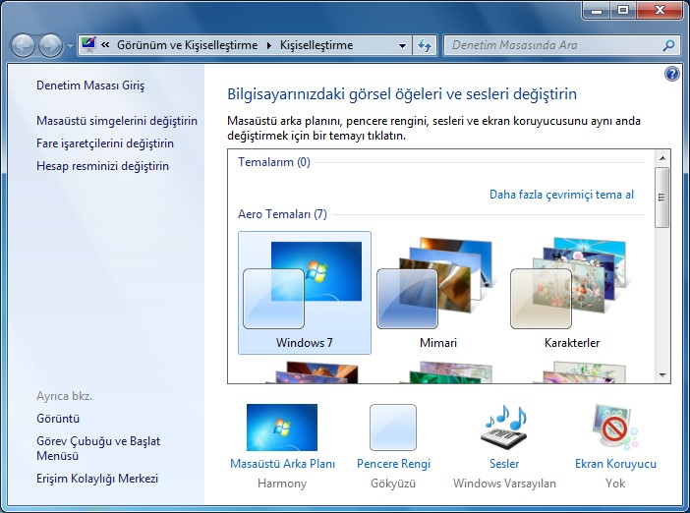Viewport: 690px width, 513px height.
Task: Click the Gökyüzü color name text
Action: click(x=393, y=484)
